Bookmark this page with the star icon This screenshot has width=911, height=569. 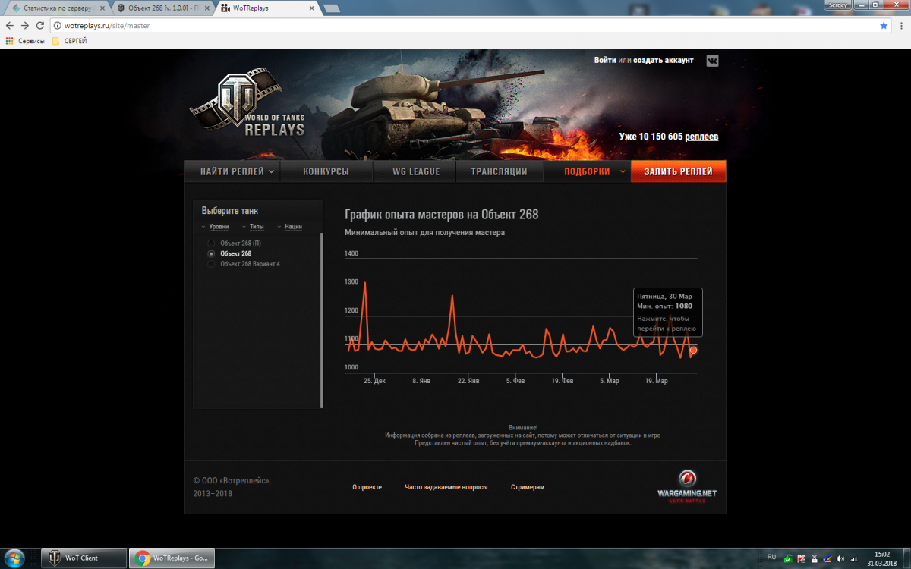pos(883,25)
